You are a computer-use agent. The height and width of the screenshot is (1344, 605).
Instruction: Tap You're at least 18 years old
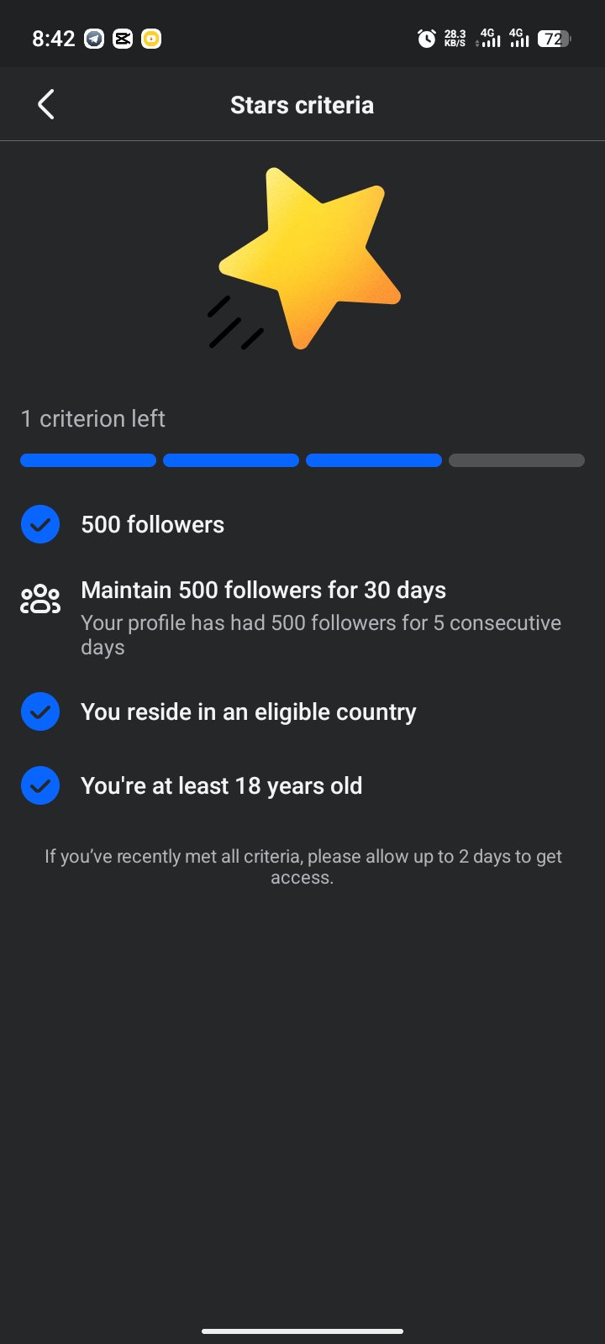point(221,785)
